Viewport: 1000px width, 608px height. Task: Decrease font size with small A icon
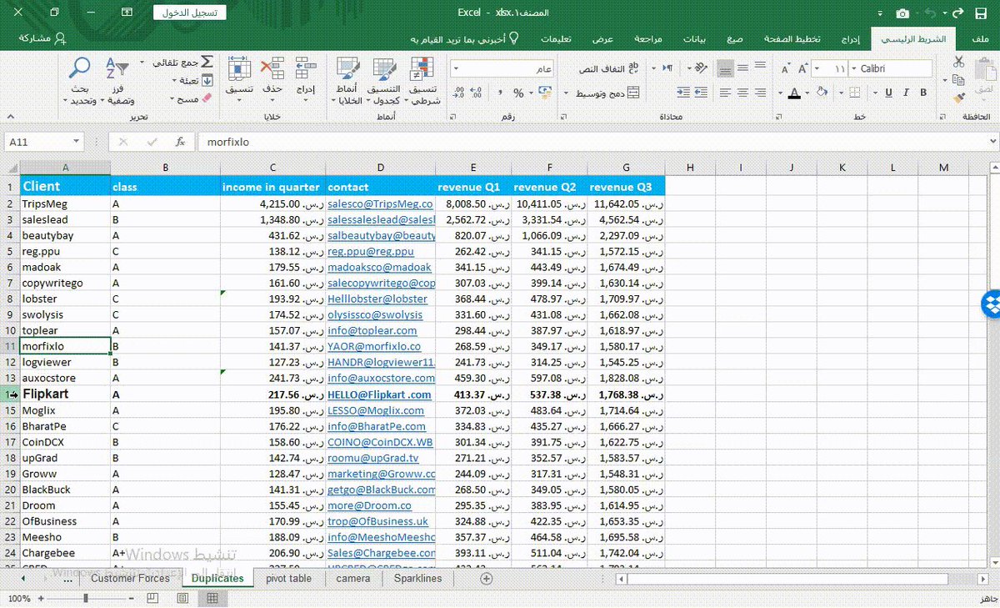pyautogui.click(x=786, y=69)
